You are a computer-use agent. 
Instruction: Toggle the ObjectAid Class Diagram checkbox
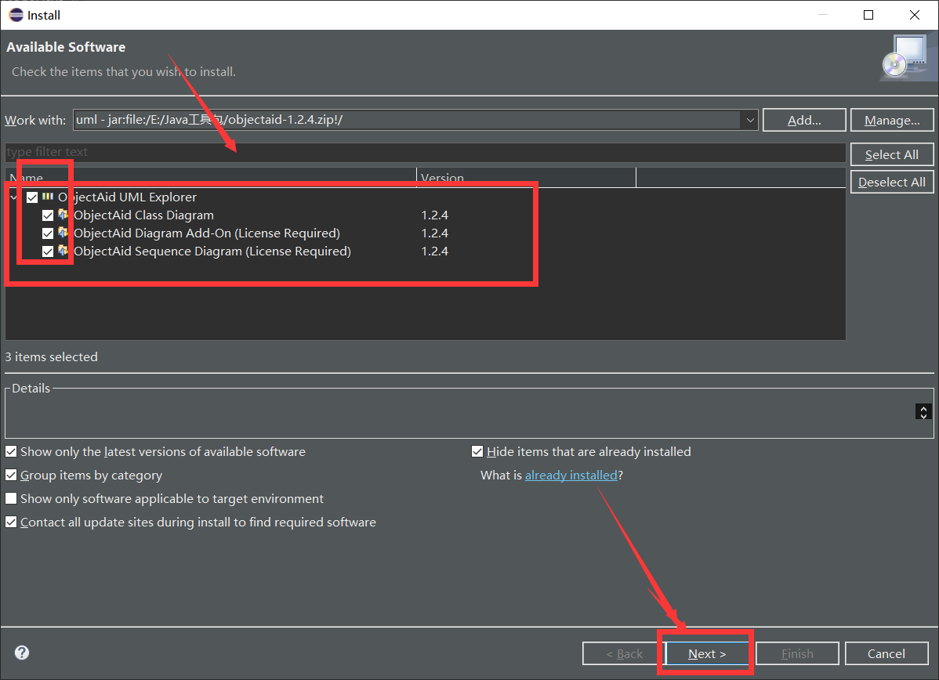pos(48,215)
